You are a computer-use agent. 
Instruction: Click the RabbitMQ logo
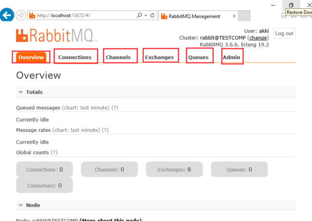tap(56, 36)
